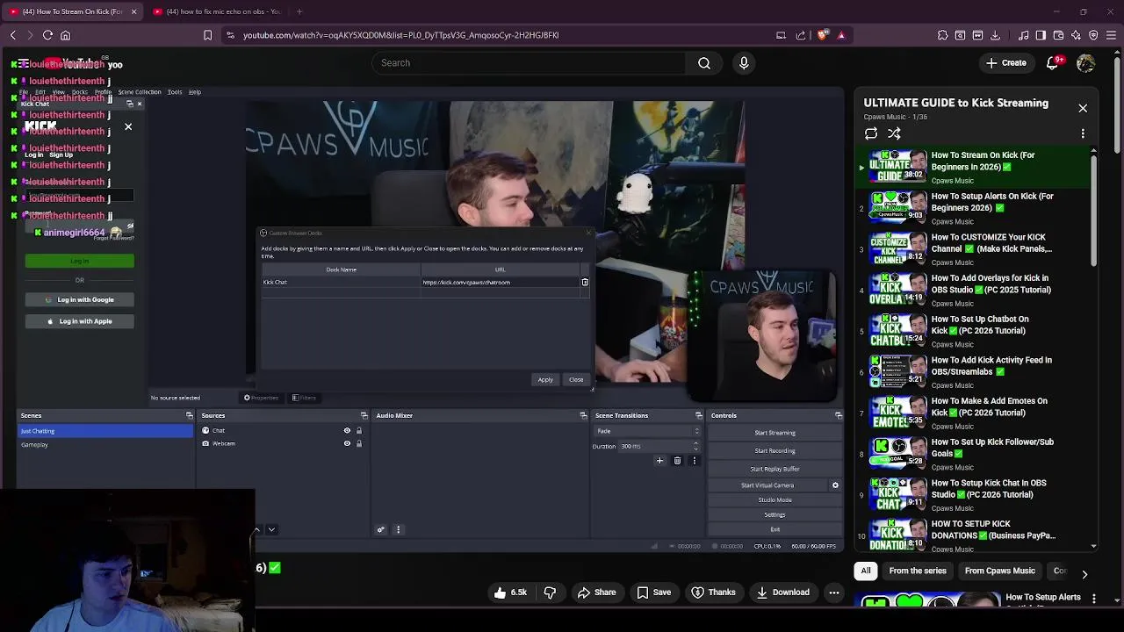This screenshot has width=1124, height=632.
Task: Click Start Recording in Controls
Action: [775, 451]
